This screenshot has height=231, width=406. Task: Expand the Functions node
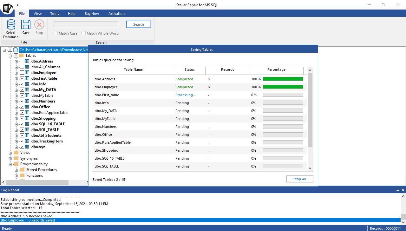point(16,175)
